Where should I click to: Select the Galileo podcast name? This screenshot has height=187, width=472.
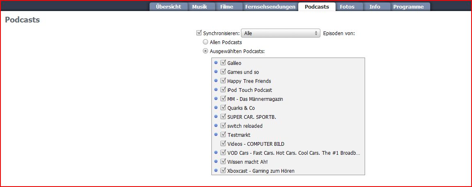234,63
